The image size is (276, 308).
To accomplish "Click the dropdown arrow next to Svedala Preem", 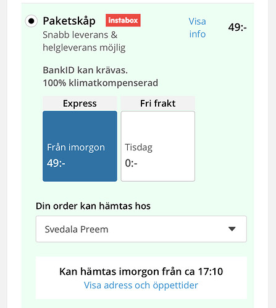I will pyautogui.click(x=232, y=229).
